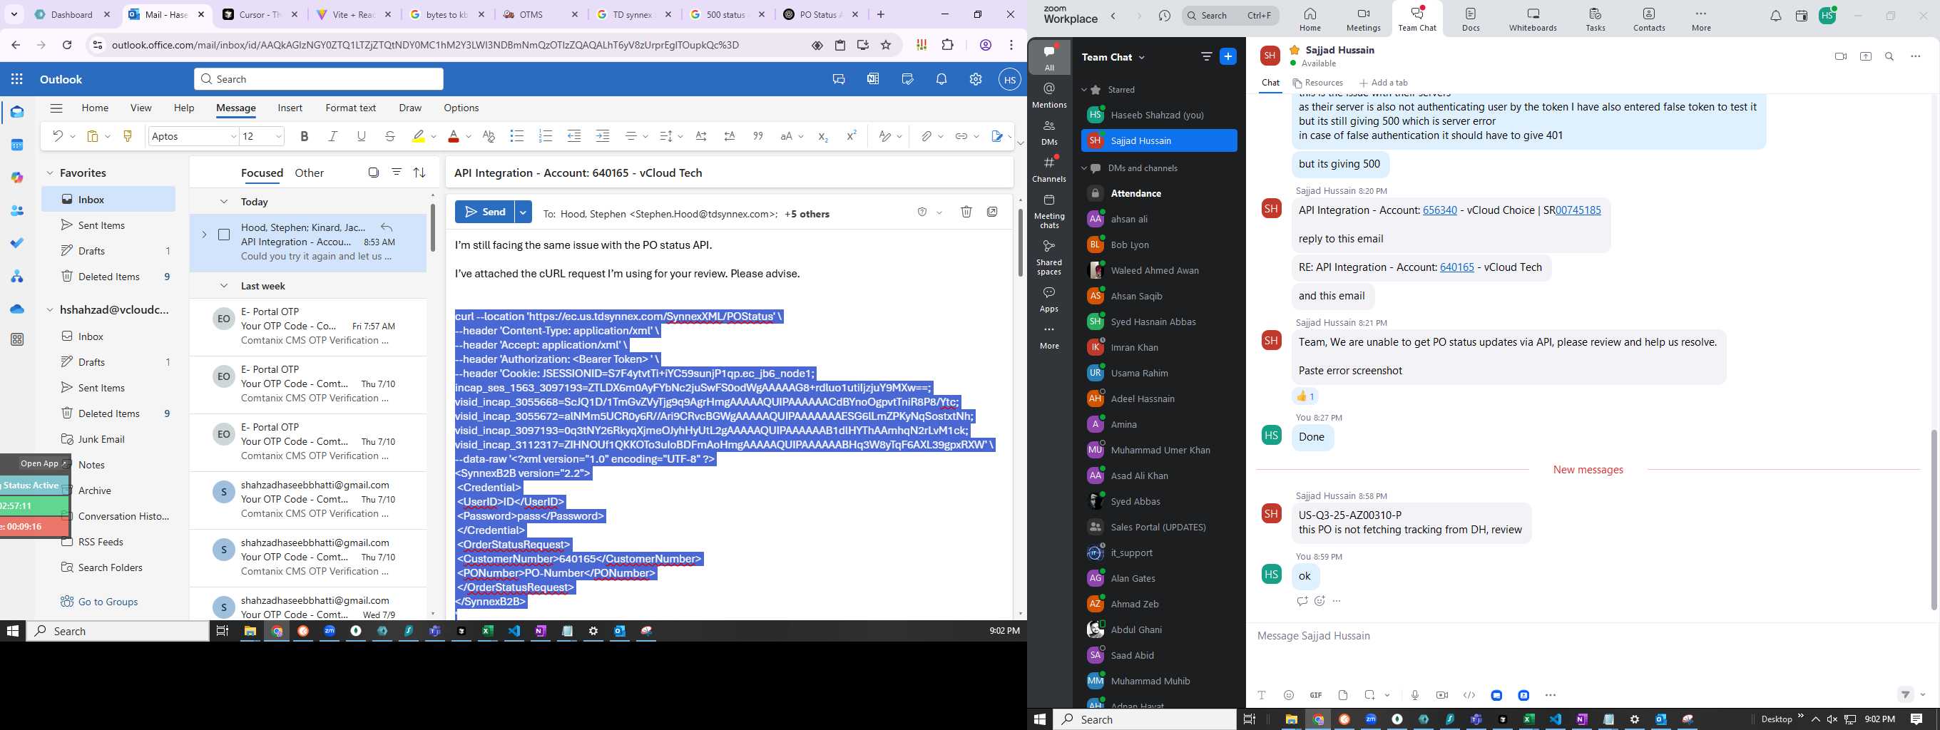Undo the last edit in Outlook
1940x730 pixels.
coord(57,136)
